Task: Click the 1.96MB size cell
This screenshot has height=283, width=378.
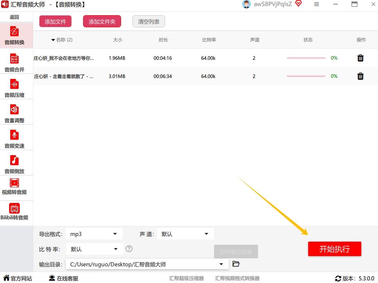Action: click(x=117, y=58)
